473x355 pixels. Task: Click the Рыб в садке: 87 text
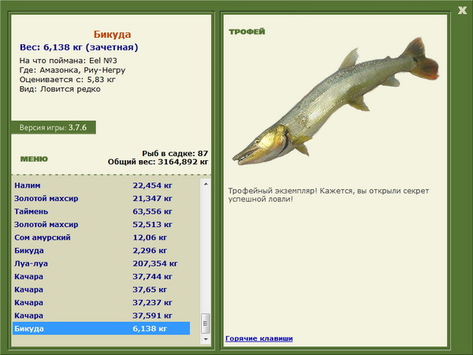(175, 153)
